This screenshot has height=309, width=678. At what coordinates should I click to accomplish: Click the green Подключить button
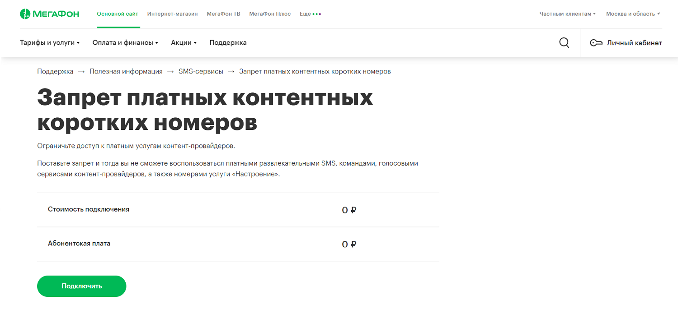coord(82,286)
